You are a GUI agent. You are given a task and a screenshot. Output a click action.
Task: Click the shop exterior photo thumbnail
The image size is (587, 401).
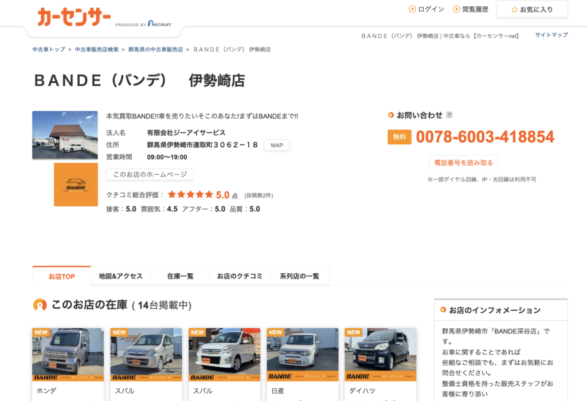(x=65, y=135)
